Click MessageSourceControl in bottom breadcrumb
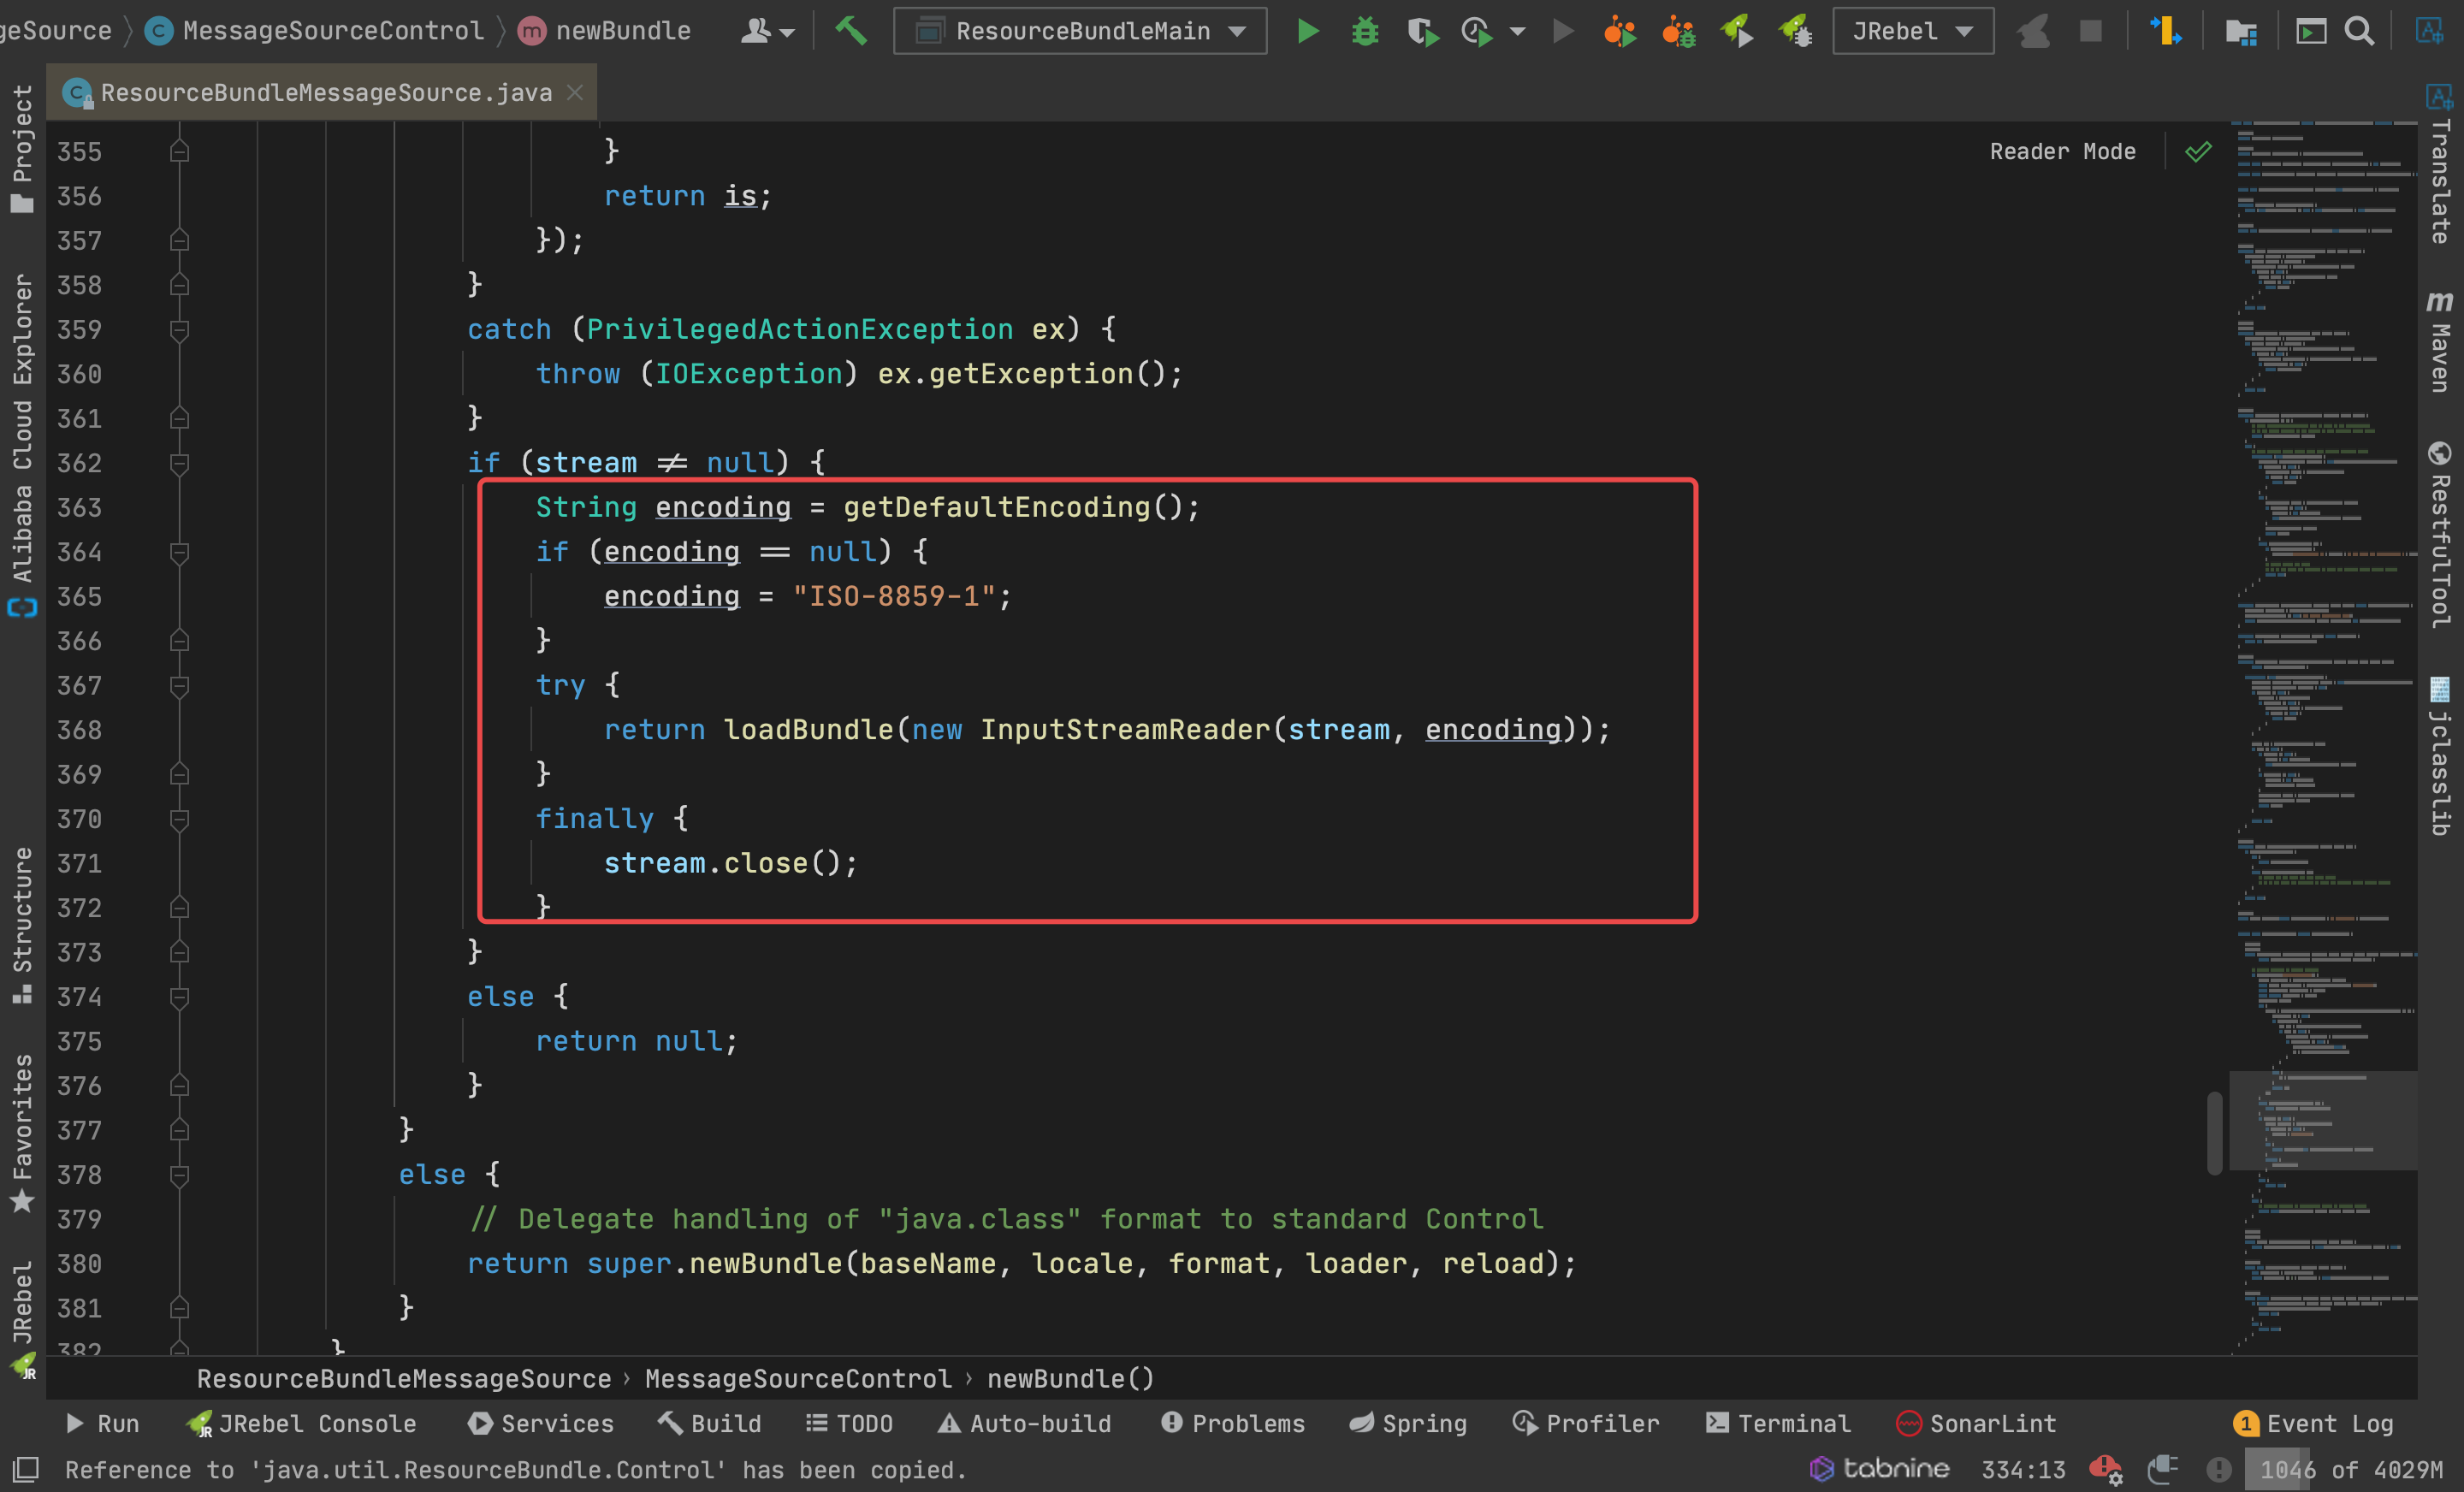 [798, 1379]
